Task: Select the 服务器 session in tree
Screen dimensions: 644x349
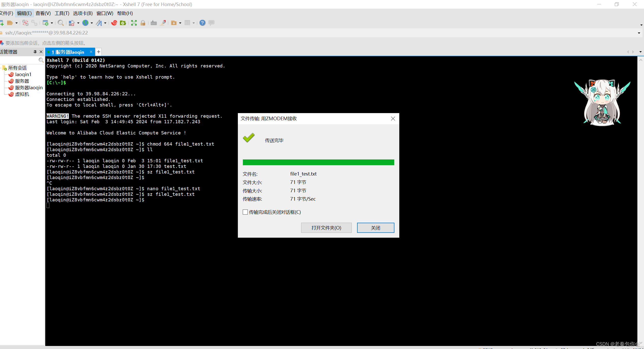Action: (x=22, y=81)
